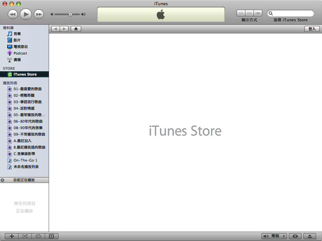322x241 pixels.
Task: Click the maximum volume speaker icon
Action: [83, 14]
